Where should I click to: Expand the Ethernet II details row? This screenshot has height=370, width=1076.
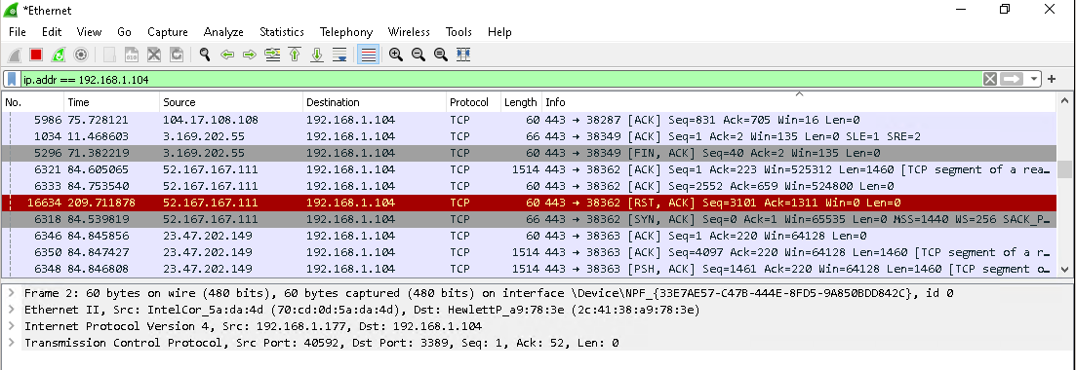(12, 310)
